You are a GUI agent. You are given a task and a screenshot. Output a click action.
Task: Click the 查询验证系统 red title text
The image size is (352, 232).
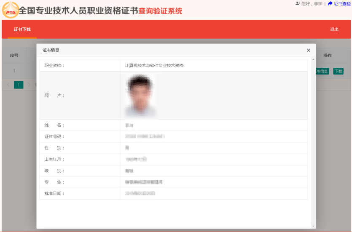[x=160, y=11]
